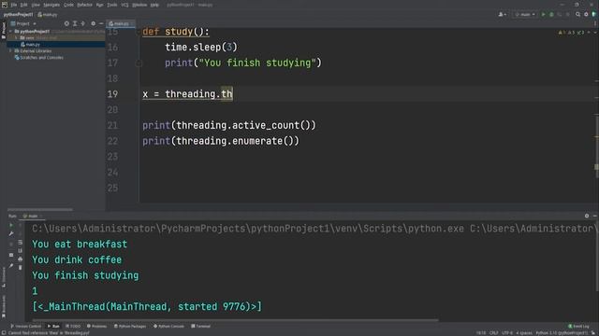Click the Debug bug icon in toolbar

tap(551, 15)
